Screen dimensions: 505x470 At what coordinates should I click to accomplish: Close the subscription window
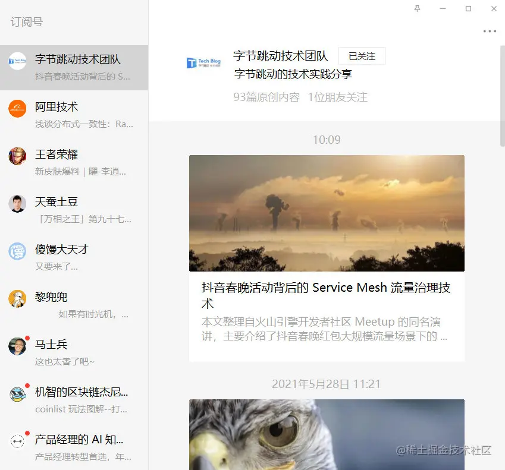click(x=494, y=9)
